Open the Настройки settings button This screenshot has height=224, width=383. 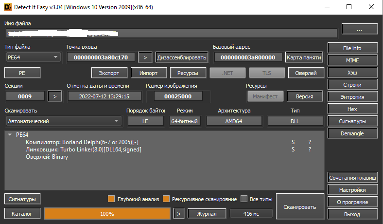pyautogui.click(x=352, y=190)
